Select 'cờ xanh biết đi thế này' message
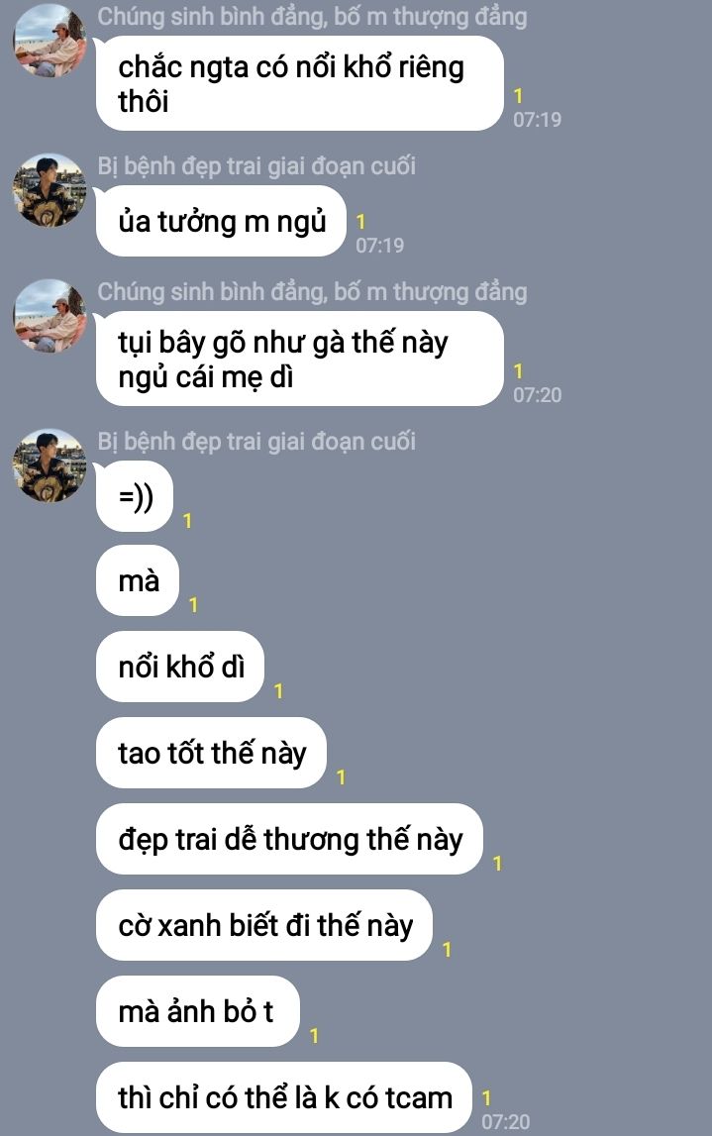 point(264,925)
